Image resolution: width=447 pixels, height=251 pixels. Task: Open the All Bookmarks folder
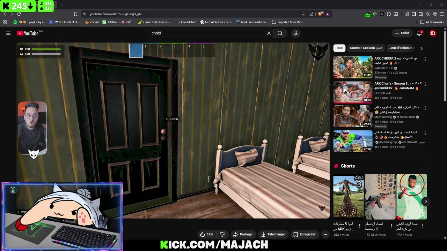pyautogui.click(x=432, y=22)
